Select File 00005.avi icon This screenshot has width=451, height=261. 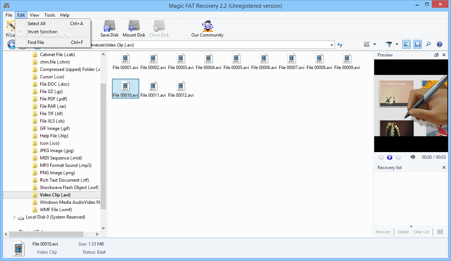(x=236, y=59)
